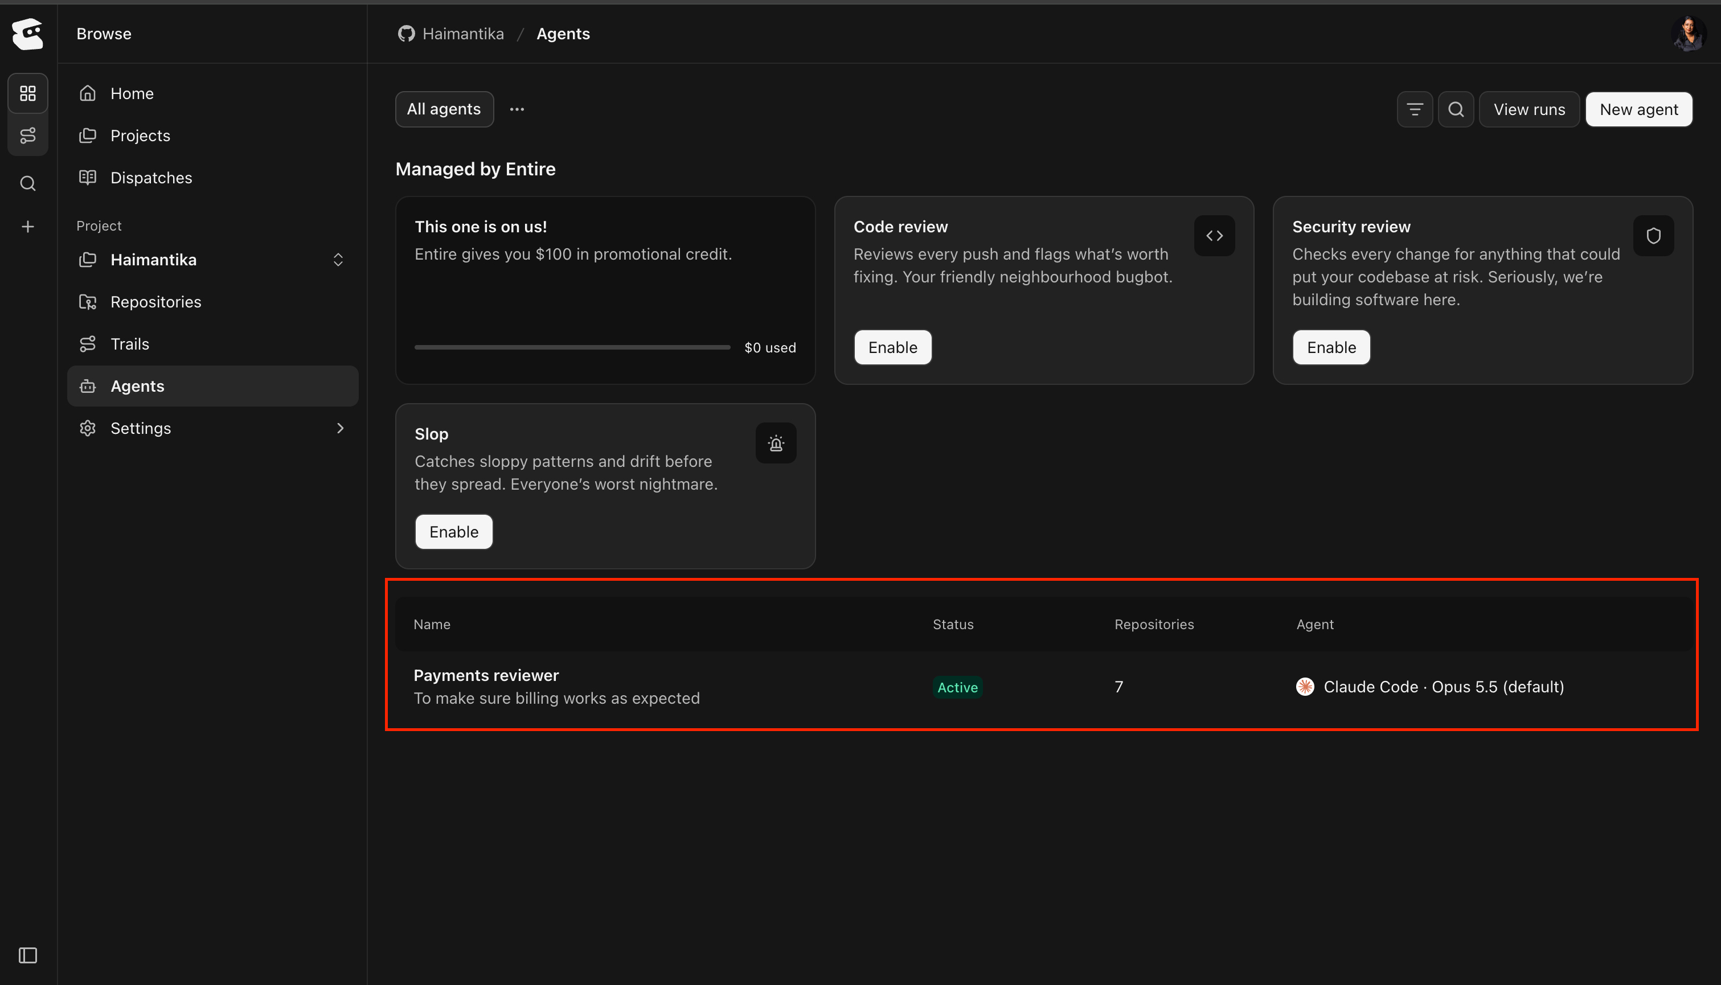The image size is (1721, 985).
Task: Click the Security review shield icon
Action: [1653, 236]
